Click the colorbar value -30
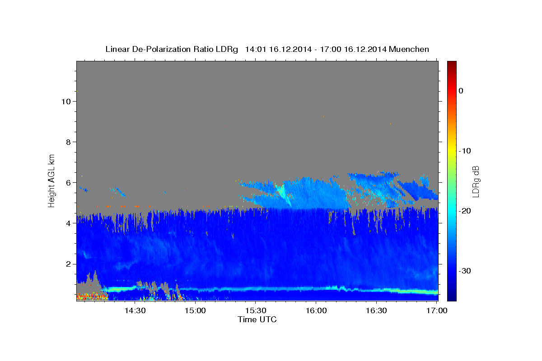 (465, 271)
